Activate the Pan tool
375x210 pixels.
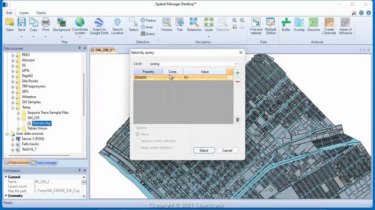point(180,24)
